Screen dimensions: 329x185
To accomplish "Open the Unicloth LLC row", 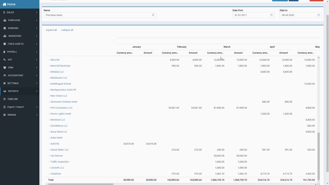I will [x=57, y=168].
